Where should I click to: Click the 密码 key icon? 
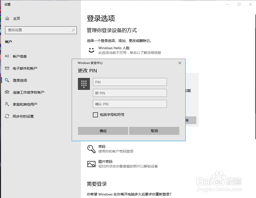pyautogui.click(x=91, y=149)
